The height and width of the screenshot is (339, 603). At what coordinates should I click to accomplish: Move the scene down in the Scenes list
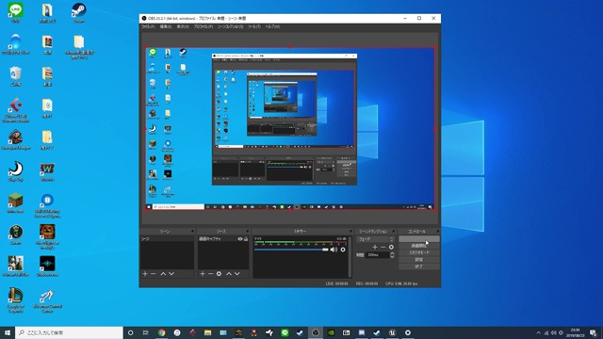171,274
